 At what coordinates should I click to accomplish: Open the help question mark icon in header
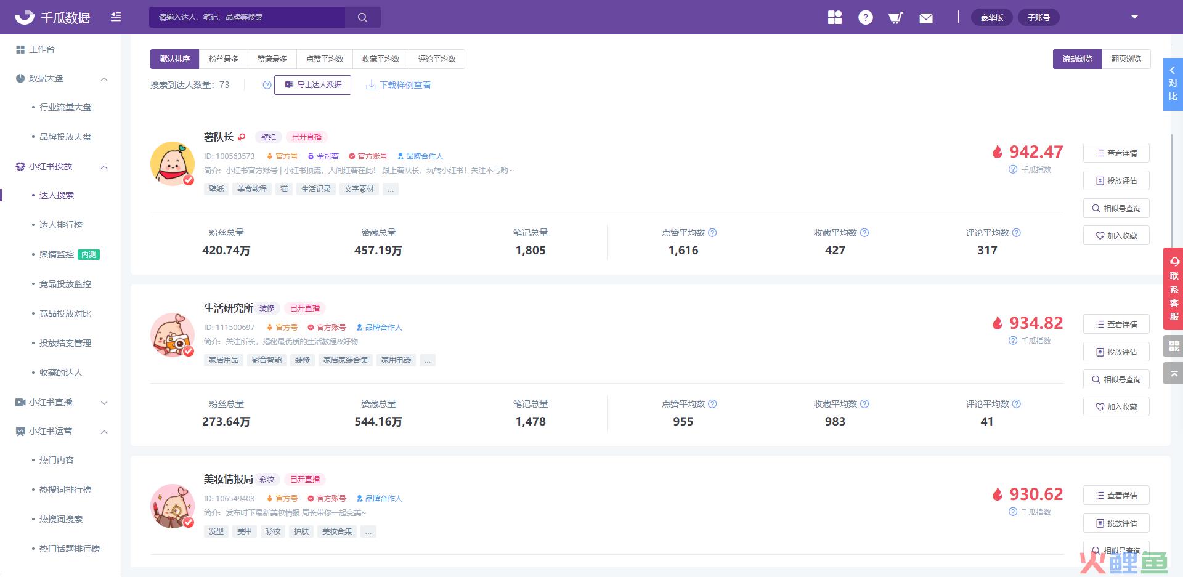coord(866,17)
